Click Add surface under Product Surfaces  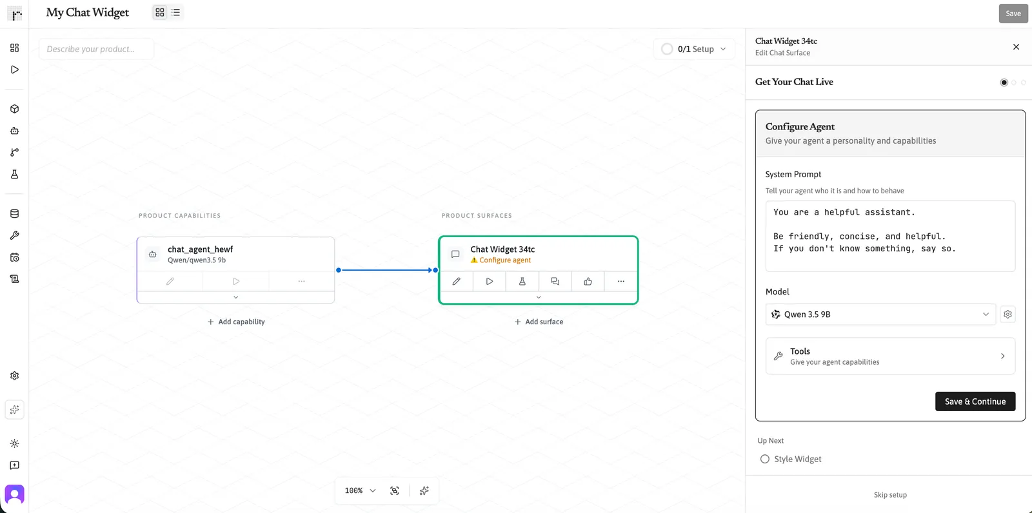click(539, 322)
